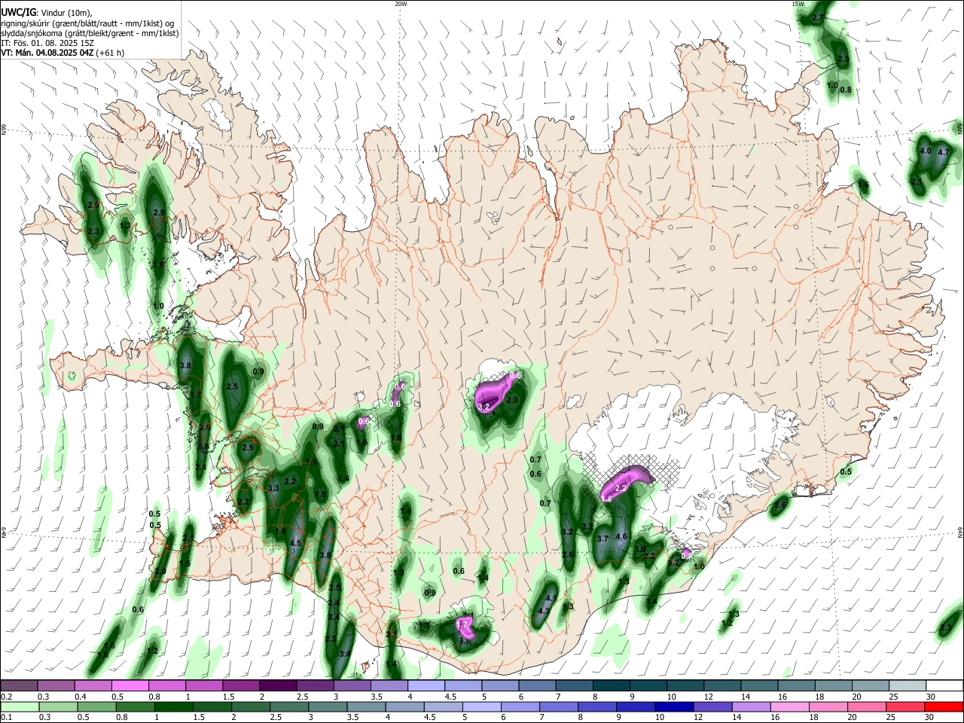Click the 4.5 precipitation value
Screen dimensions: 964x723
click(295, 543)
